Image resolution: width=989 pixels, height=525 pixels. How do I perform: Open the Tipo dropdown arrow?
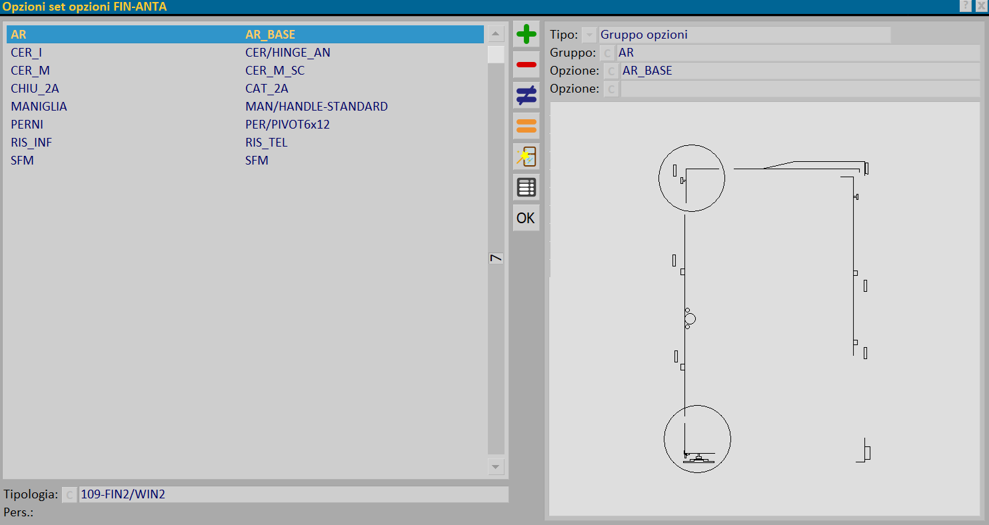click(x=589, y=35)
